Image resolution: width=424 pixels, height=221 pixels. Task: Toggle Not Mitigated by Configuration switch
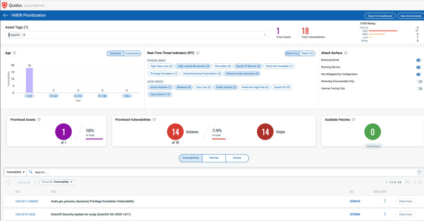[x=419, y=74]
